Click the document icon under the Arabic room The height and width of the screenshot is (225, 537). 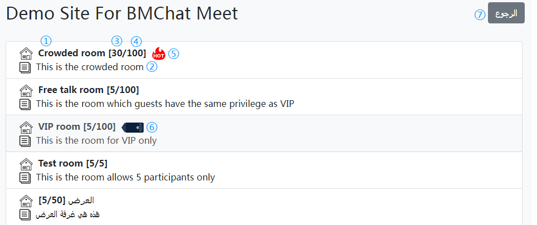(x=25, y=214)
